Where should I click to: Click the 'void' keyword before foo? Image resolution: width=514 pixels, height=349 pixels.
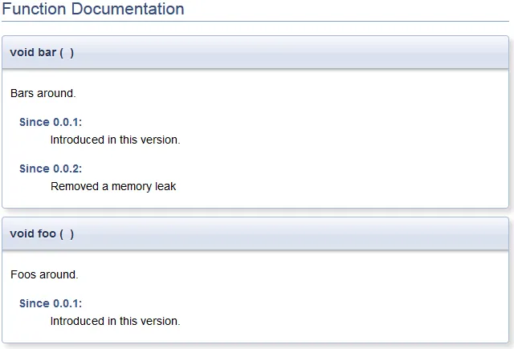[22, 233]
